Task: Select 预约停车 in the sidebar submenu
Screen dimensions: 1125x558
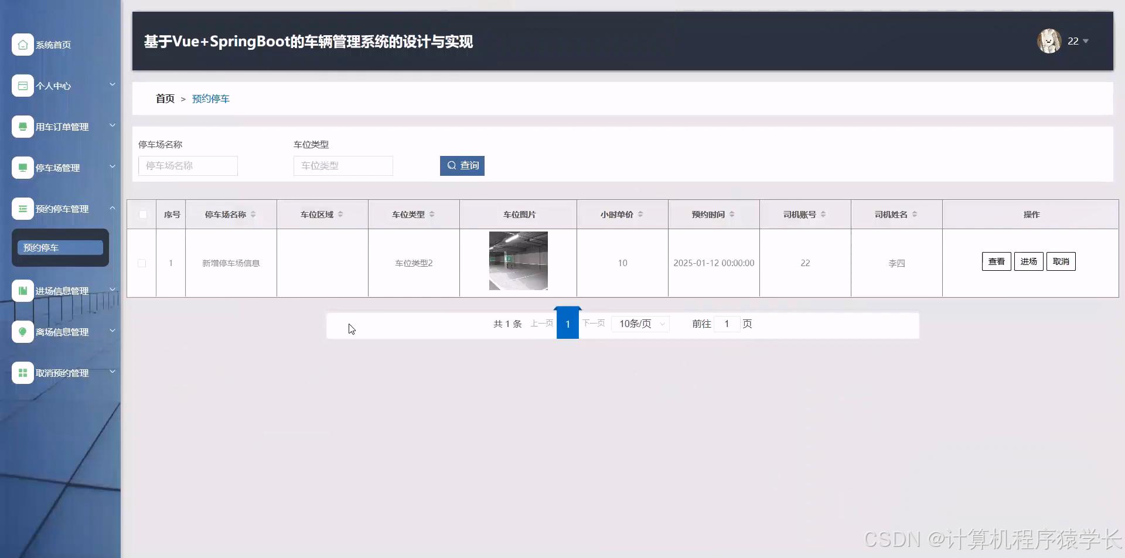Action: pyautogui.click(x=59, y=247)
